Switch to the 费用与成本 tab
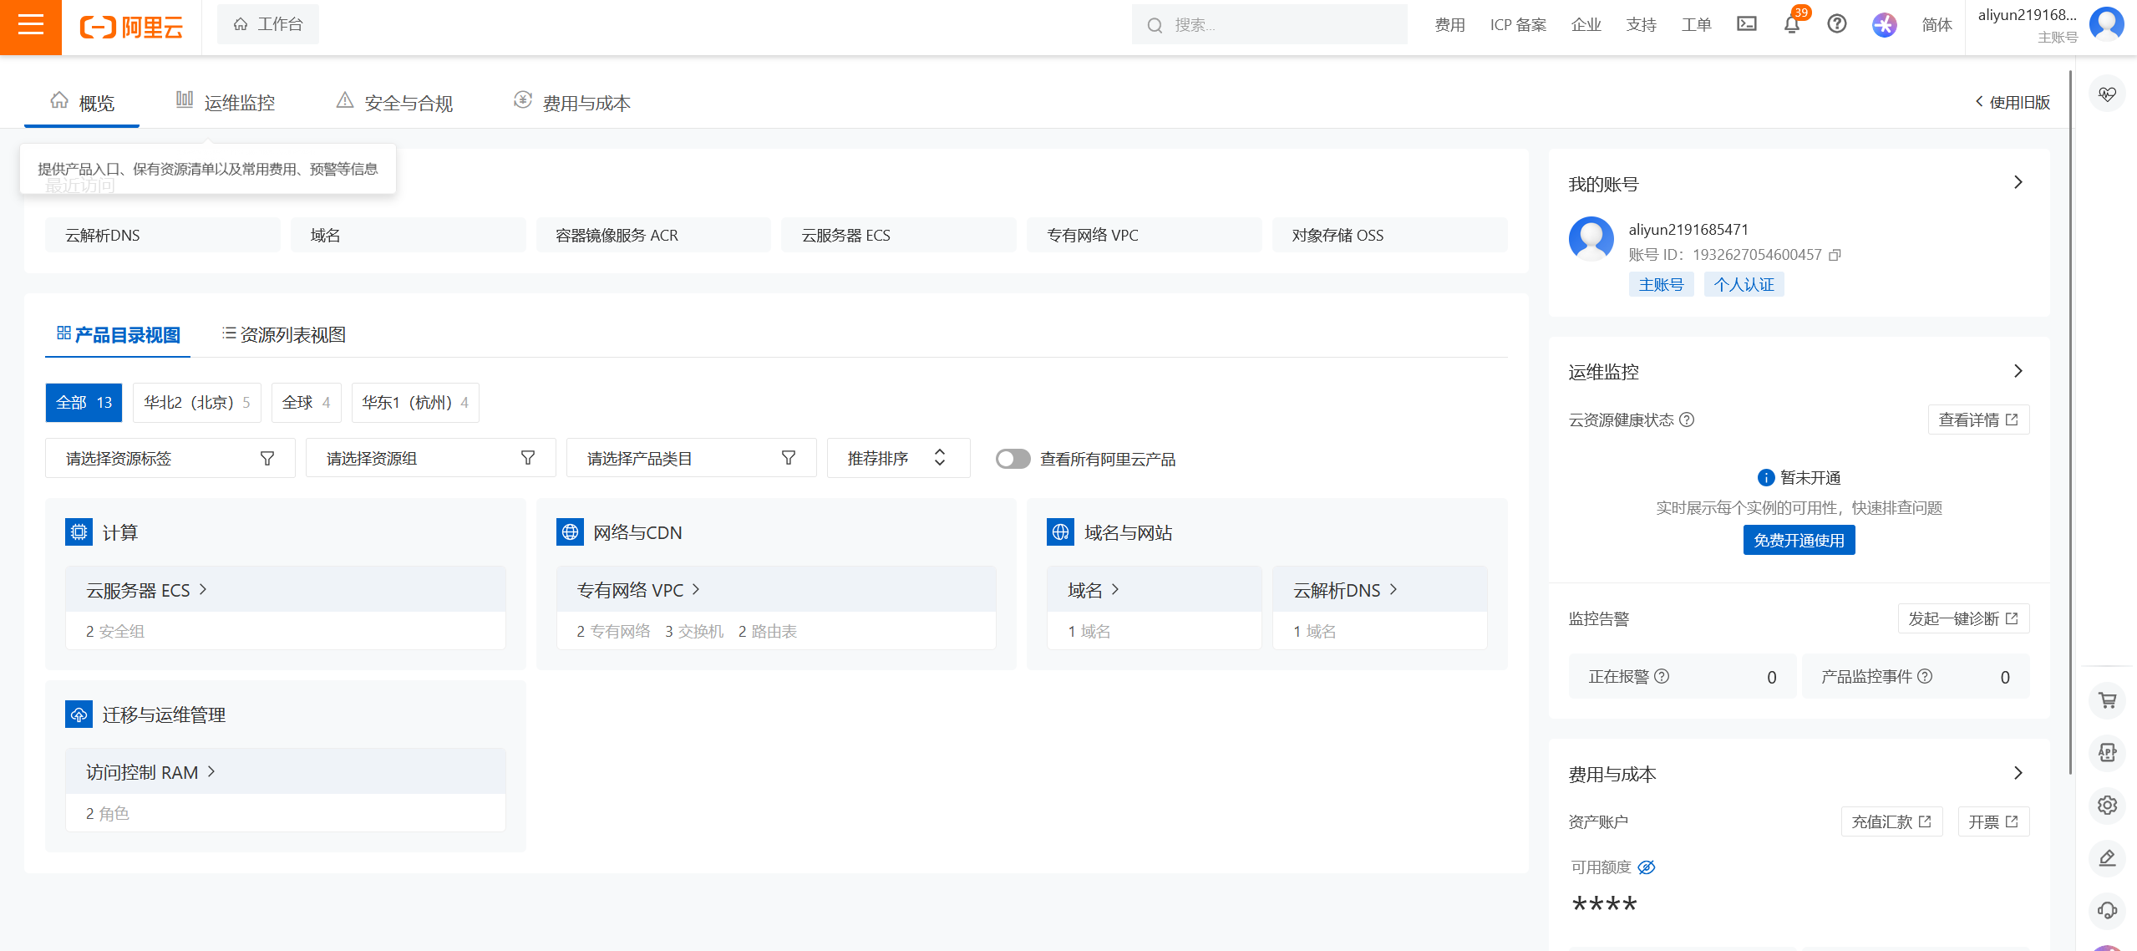 [x=571, y=103]
